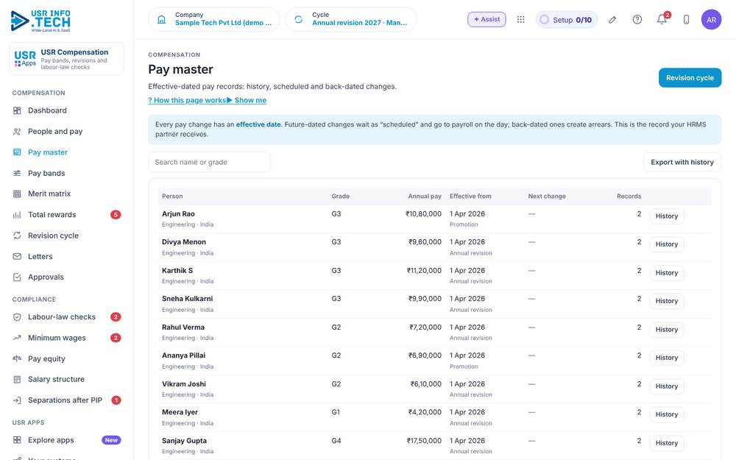Viewport: 736px width, 460px height.
Task: Open History for Sanjay Gupta
Action: tap(667, 444)
